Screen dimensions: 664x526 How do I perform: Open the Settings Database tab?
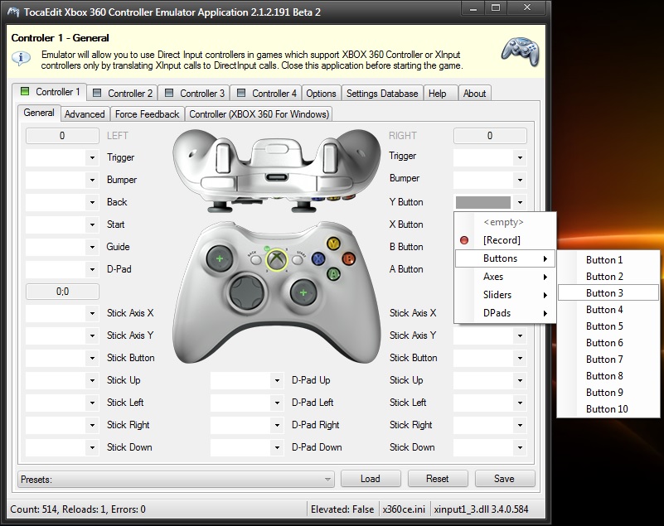[x=382, y=93]
